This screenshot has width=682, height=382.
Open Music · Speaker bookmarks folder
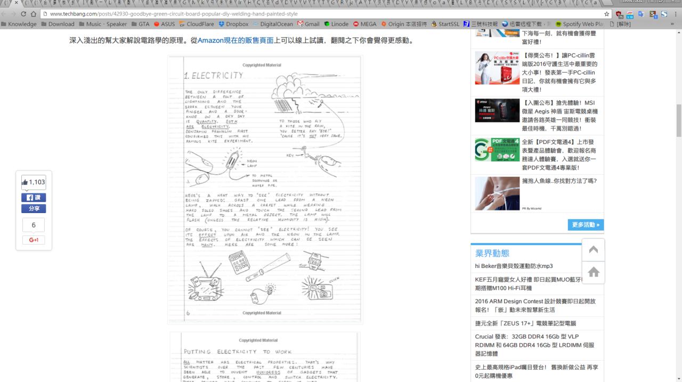[x=103, y=24]
